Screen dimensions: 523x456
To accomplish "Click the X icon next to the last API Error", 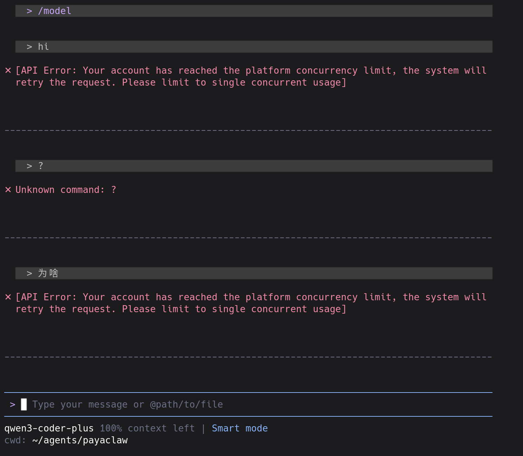I will (8, 297).
